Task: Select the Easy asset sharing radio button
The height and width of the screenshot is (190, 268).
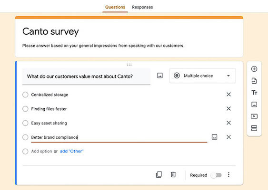Action: click(x=25, y=123)
